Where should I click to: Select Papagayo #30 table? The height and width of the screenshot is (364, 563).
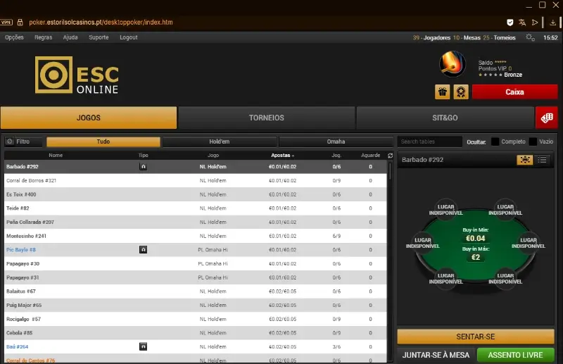(196, 264)
